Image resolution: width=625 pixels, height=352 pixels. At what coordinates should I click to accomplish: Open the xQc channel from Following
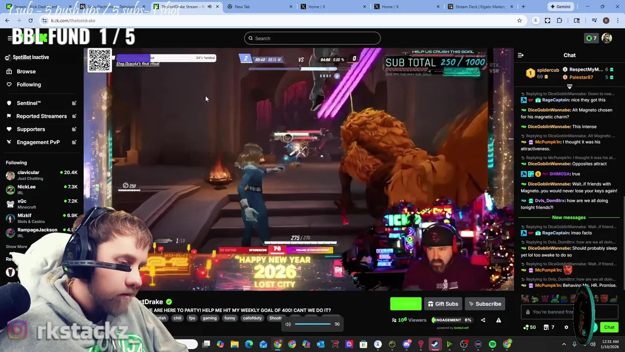point(42,204)
